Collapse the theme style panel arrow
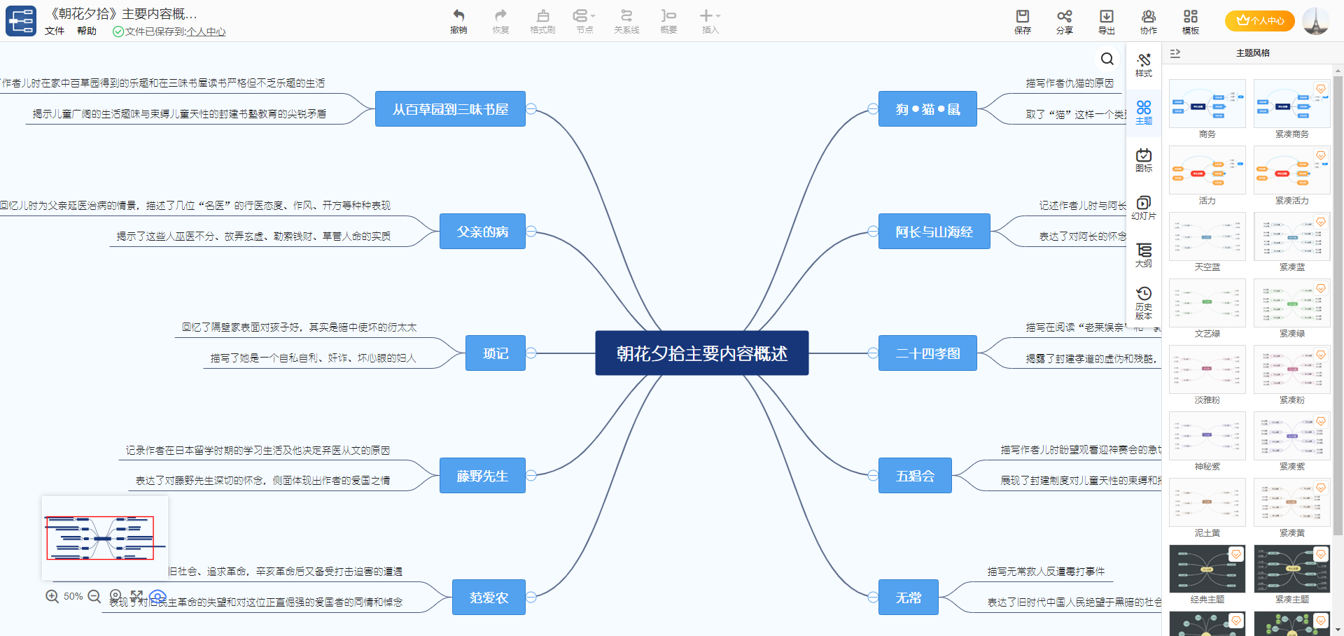 [x=1175, y=53]
